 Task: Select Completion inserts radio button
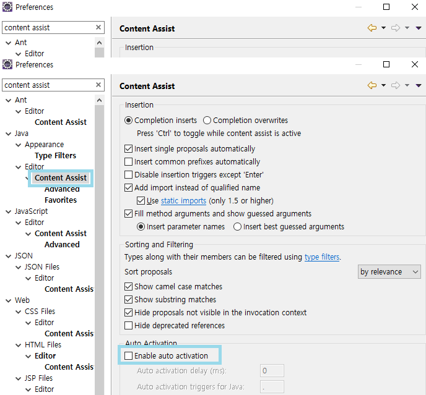coord(128,120)
